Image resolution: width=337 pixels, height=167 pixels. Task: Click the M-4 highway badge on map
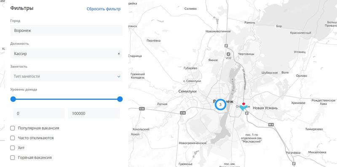point(270,124)
